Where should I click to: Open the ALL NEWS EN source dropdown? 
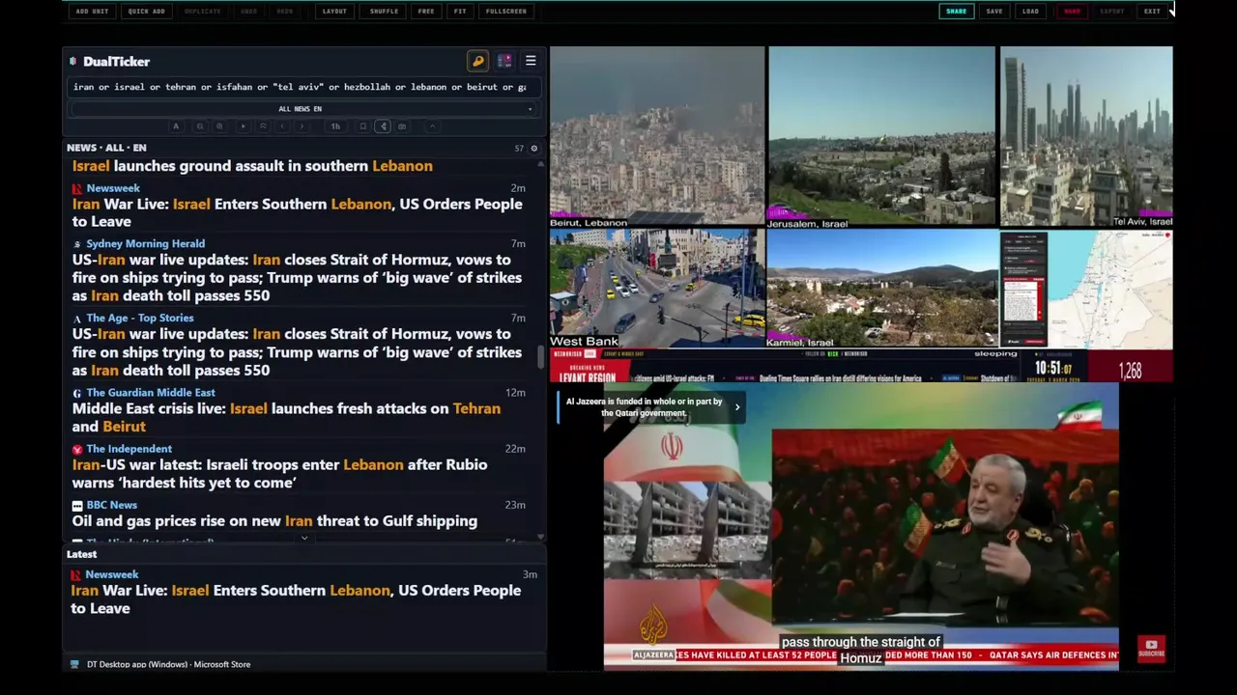tap(302, 109)
